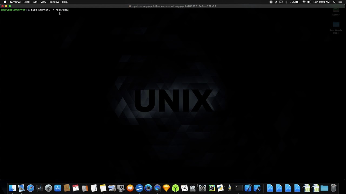The width and height of the screenshot is (346, 194).
Task: Open the Edit menu
Action: pos(35,2)
